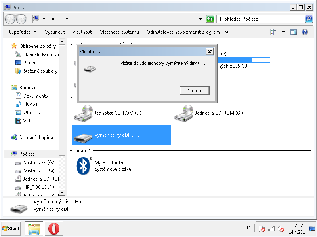
Task: Open Dokumenty library in sidebar
Action: point(32,96)
